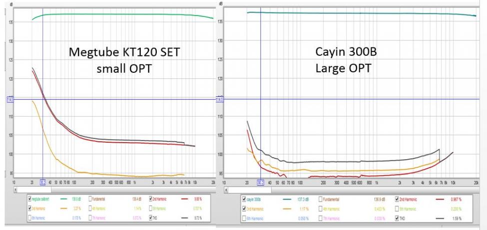Click teal line swatch for cayin 300b
487x230 pixels.
tap(287, 199)
